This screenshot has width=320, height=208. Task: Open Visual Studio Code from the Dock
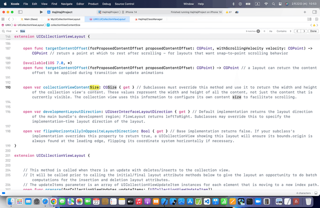207,202
